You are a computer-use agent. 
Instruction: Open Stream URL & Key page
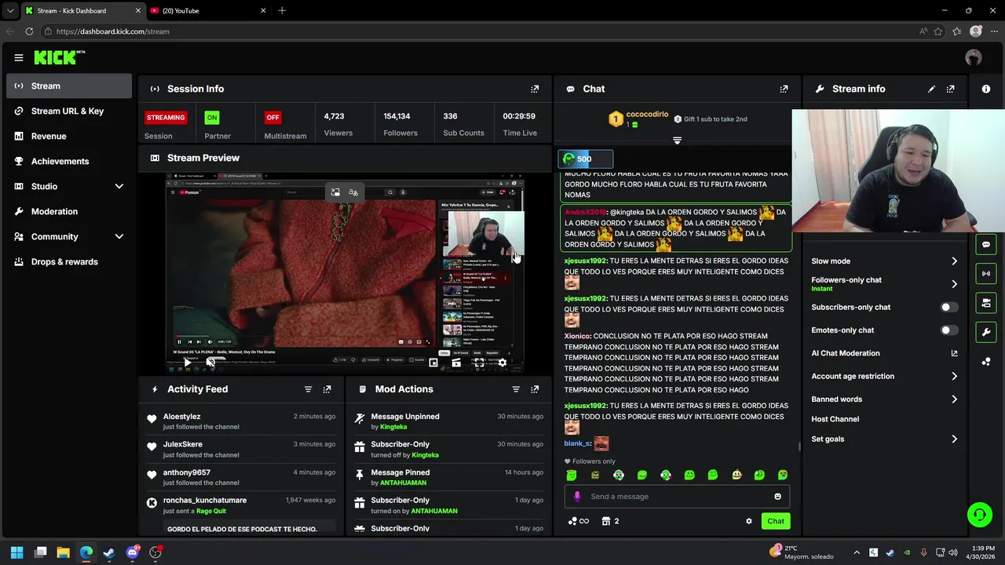(x=69, y=111)
